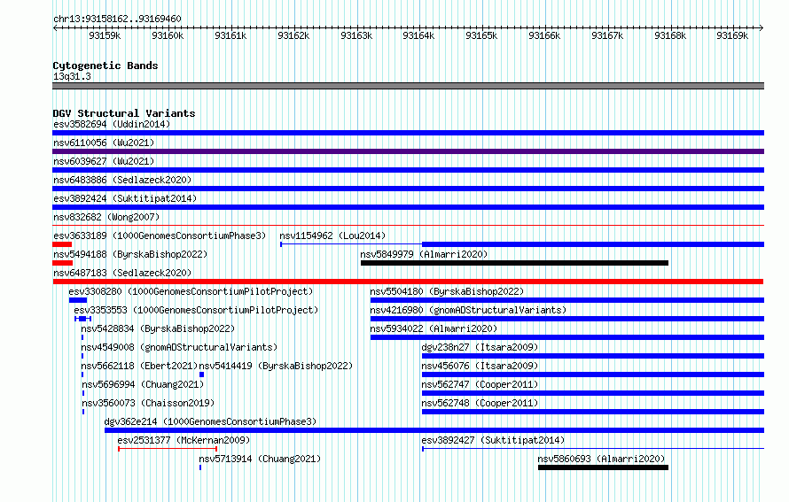Click the DGV Structural Variants track title
Viewport: 789px width, 502px height.
124,113
